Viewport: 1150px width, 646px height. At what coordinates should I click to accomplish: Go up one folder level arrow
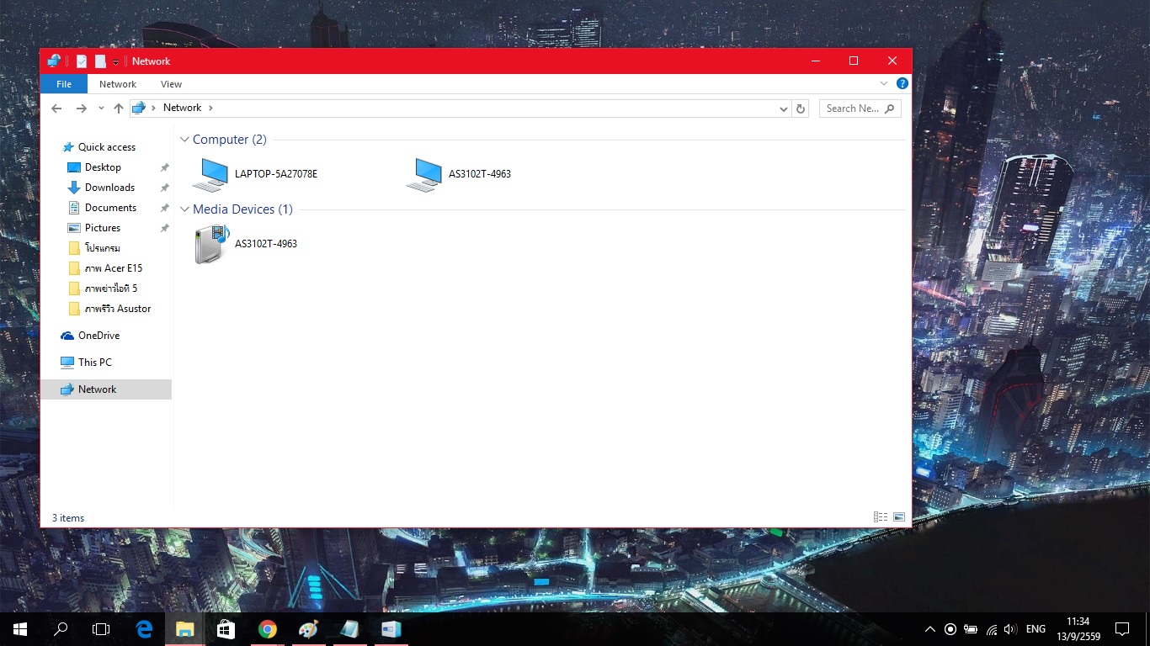tap(119, 108)
